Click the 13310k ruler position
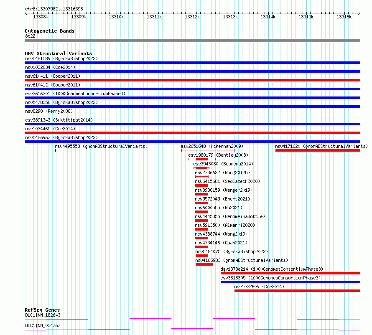This screenshot has height=335, width=372. tap(116, 17)
